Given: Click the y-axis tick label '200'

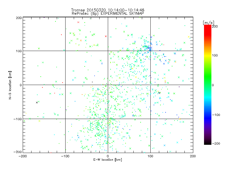Looking at the screenshot, I should point(19,18).
